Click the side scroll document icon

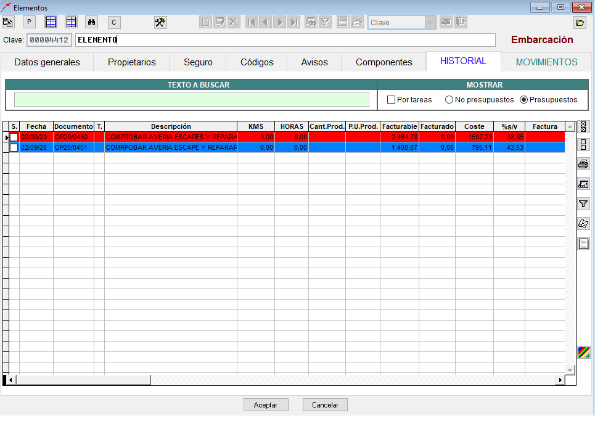[584, 223]
